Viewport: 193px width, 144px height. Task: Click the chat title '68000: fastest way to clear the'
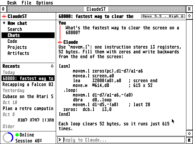click(x=96, y=16)
